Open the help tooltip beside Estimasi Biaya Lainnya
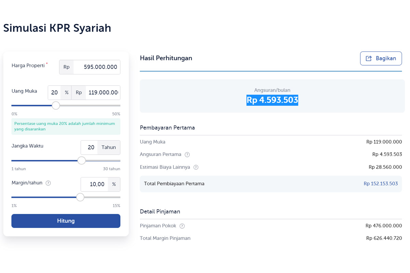 196,167
